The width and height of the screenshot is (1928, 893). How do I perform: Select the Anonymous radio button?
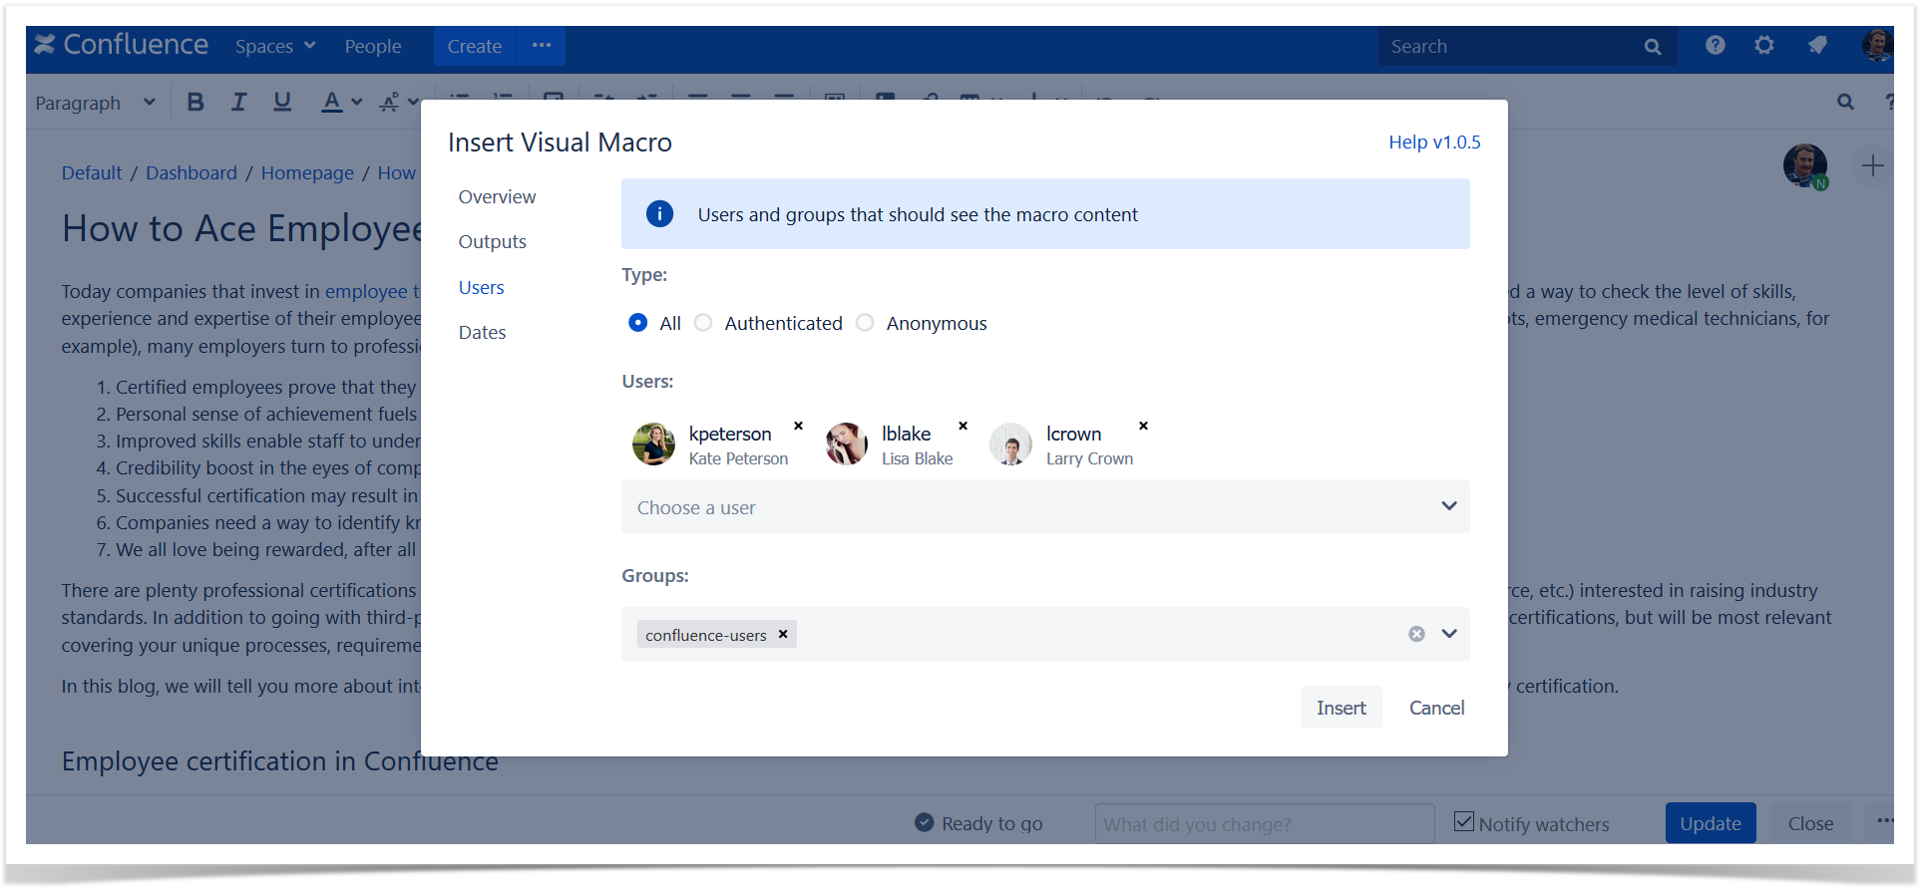(x=865, y=323)
